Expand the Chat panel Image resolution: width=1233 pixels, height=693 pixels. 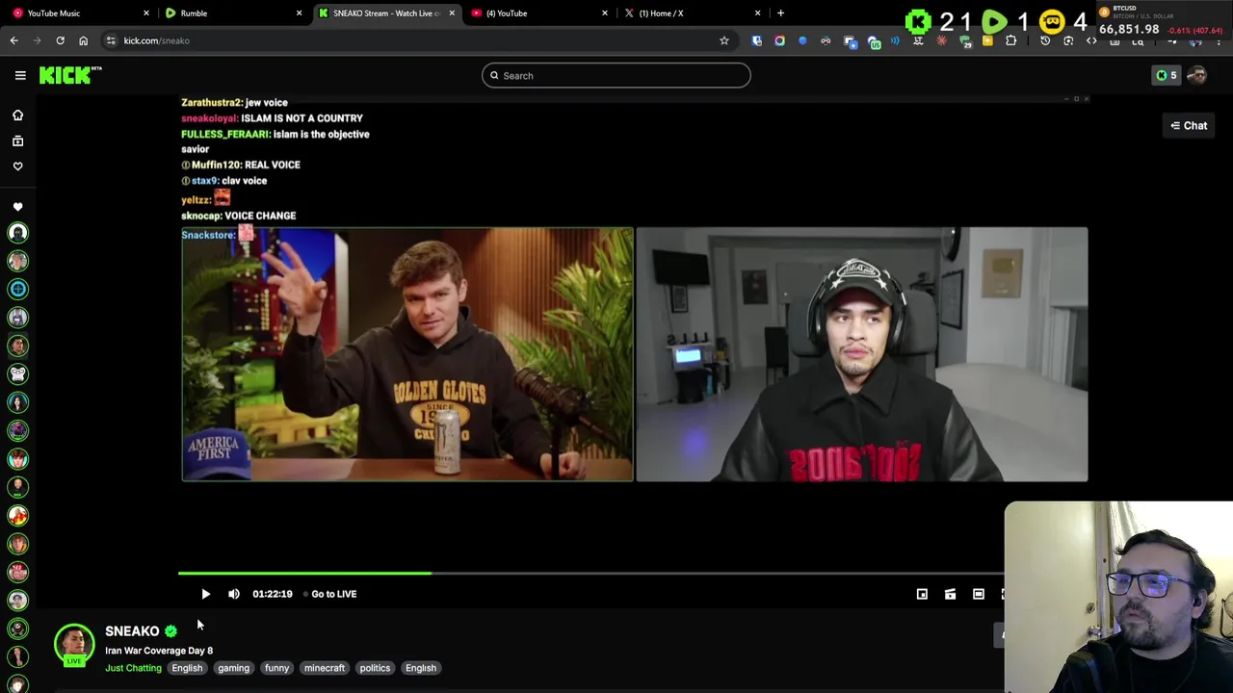point(1189,125)
